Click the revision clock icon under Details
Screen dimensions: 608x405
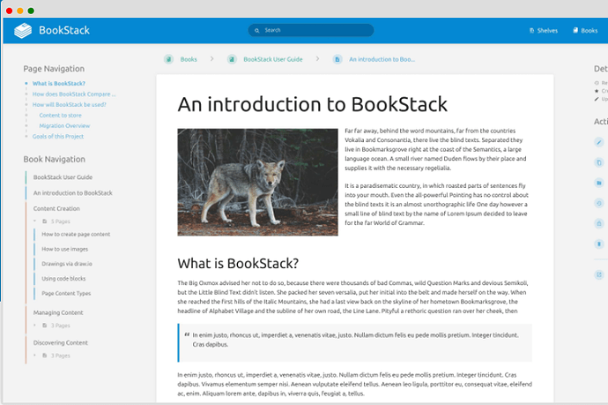(x=597, y=83)
